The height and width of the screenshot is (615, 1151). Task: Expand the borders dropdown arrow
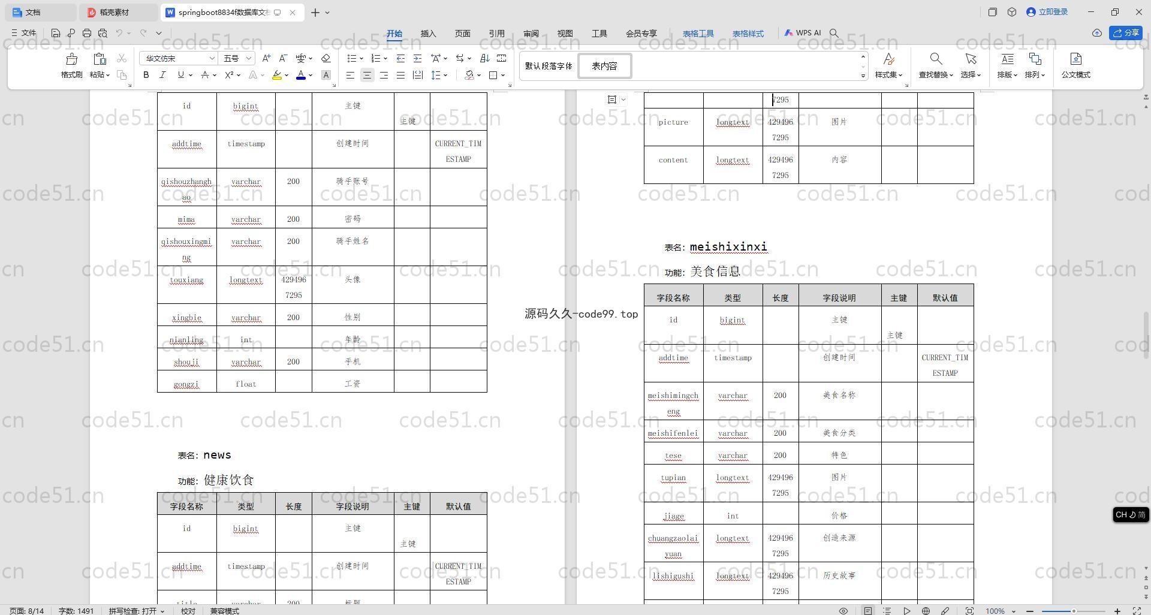click(503, 75)
